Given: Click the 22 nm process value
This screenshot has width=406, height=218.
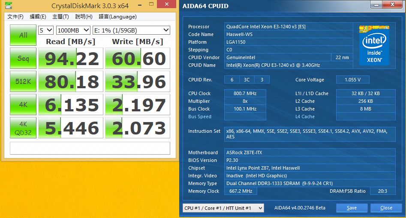Looking at the screenshot, I should (342, 57).
